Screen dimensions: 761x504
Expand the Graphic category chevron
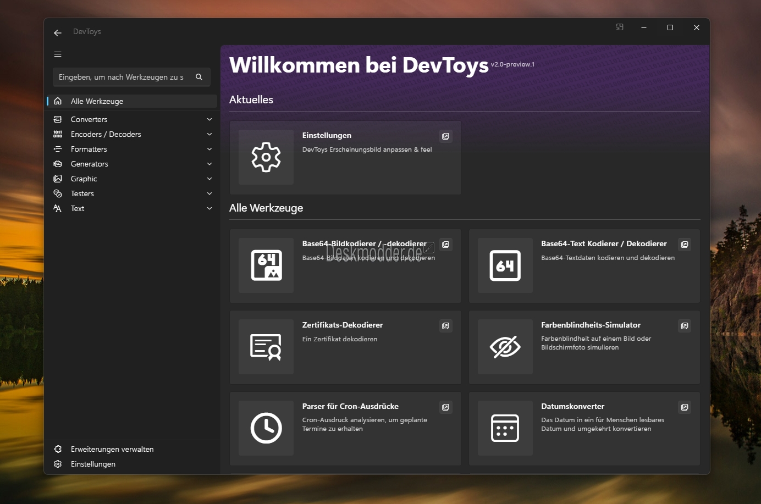[x=209, y=179]
